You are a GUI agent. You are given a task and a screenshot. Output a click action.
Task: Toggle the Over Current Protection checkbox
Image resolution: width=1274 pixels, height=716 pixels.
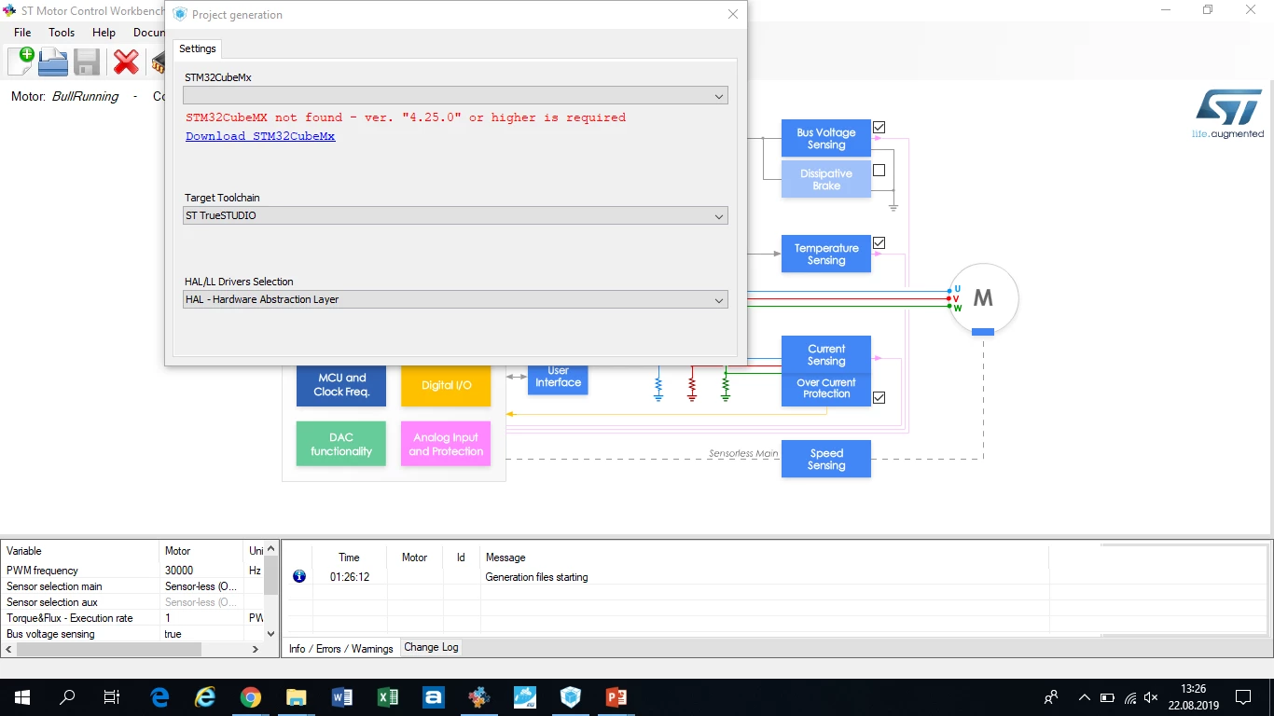click(879, 398)
